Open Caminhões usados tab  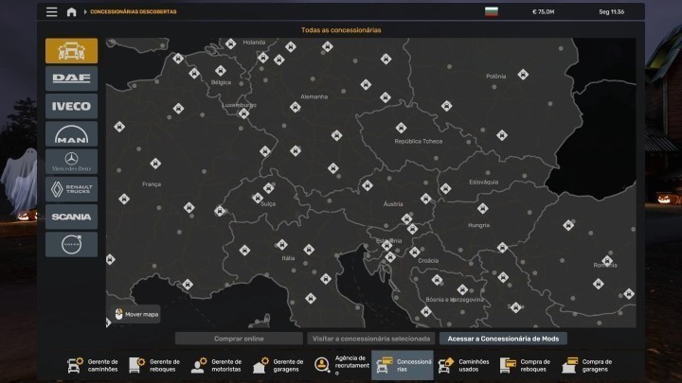tap(464, 365)
